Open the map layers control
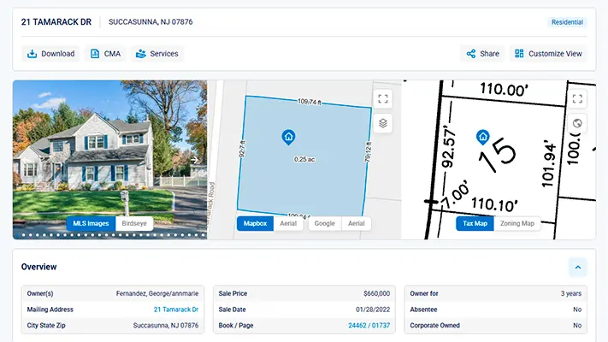The width and height of the screenshot is (608, 342). click(x=383, y=123)
